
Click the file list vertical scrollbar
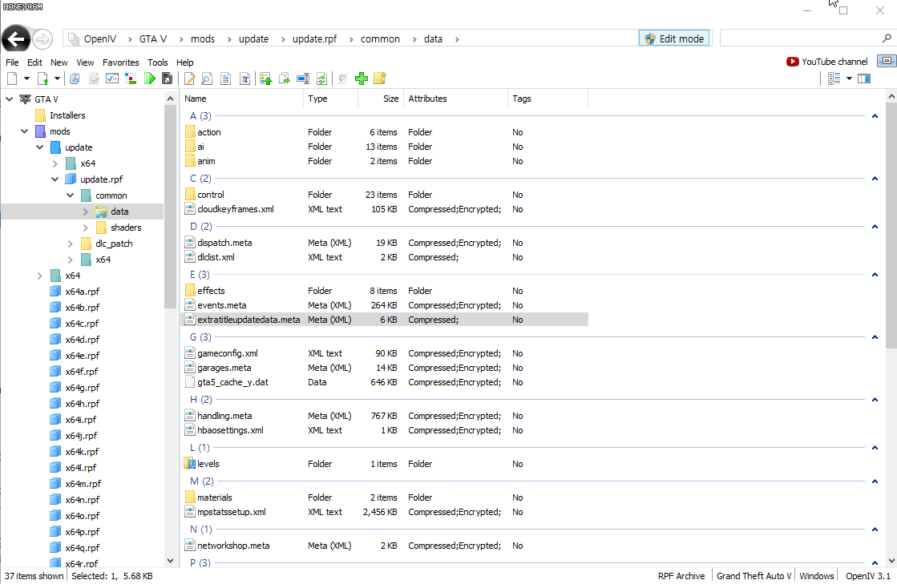click(x=891, y=226)
